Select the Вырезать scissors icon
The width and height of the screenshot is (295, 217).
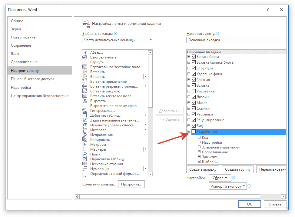[85, 101]
